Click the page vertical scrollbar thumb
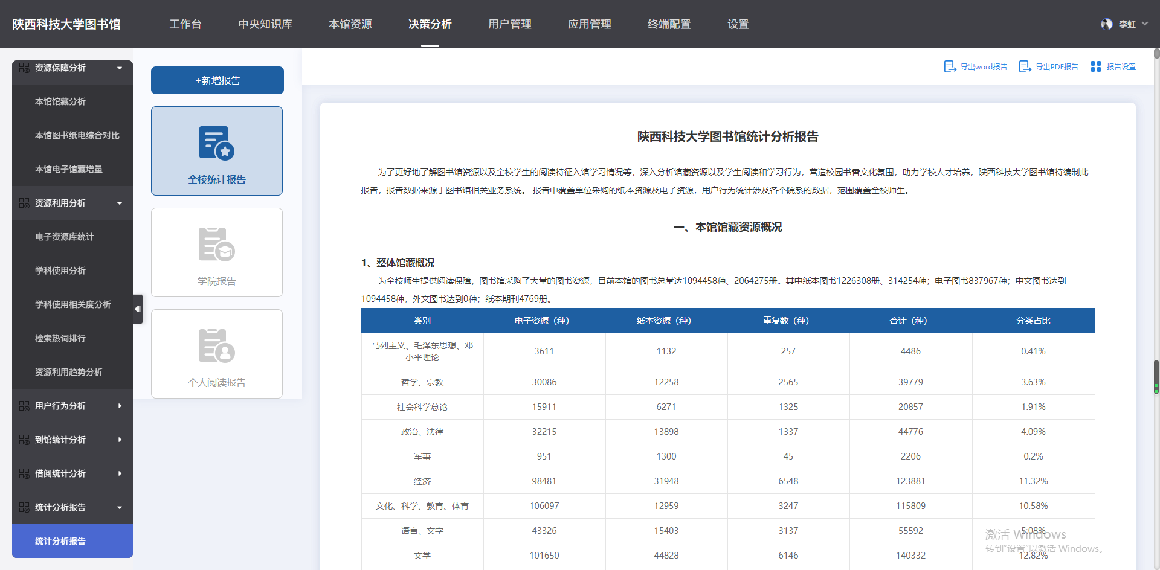This screenshot has height=570, width=1160. 1156,377
